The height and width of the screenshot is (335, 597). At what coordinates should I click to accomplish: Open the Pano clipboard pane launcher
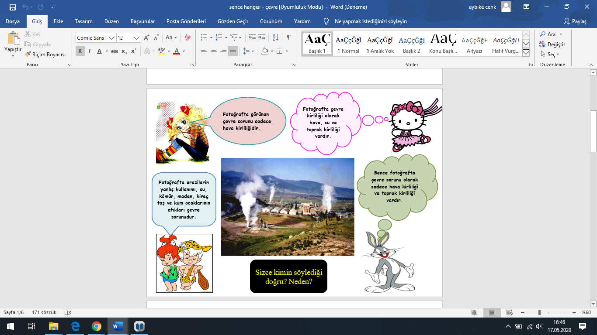(x=69, y=65)
